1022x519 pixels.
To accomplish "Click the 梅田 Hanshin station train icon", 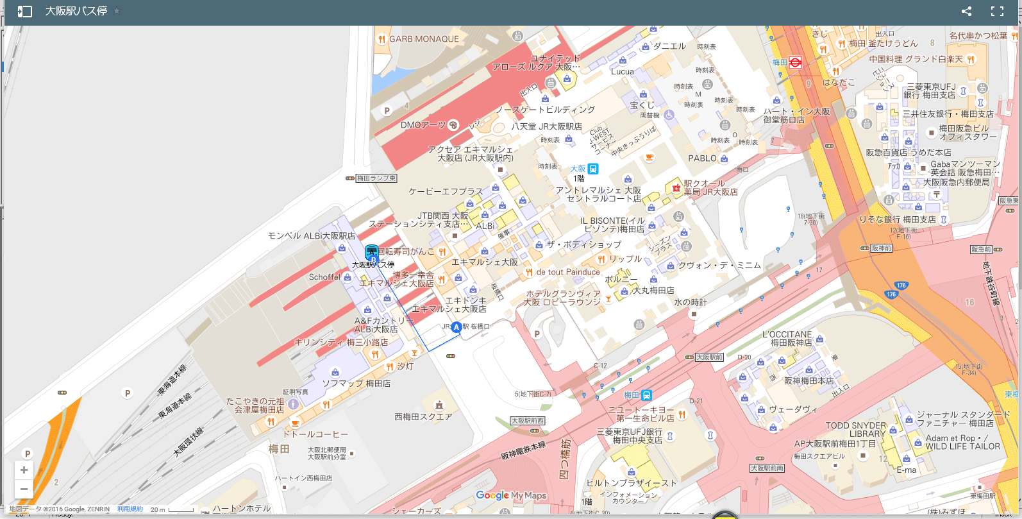I will 646,395.
